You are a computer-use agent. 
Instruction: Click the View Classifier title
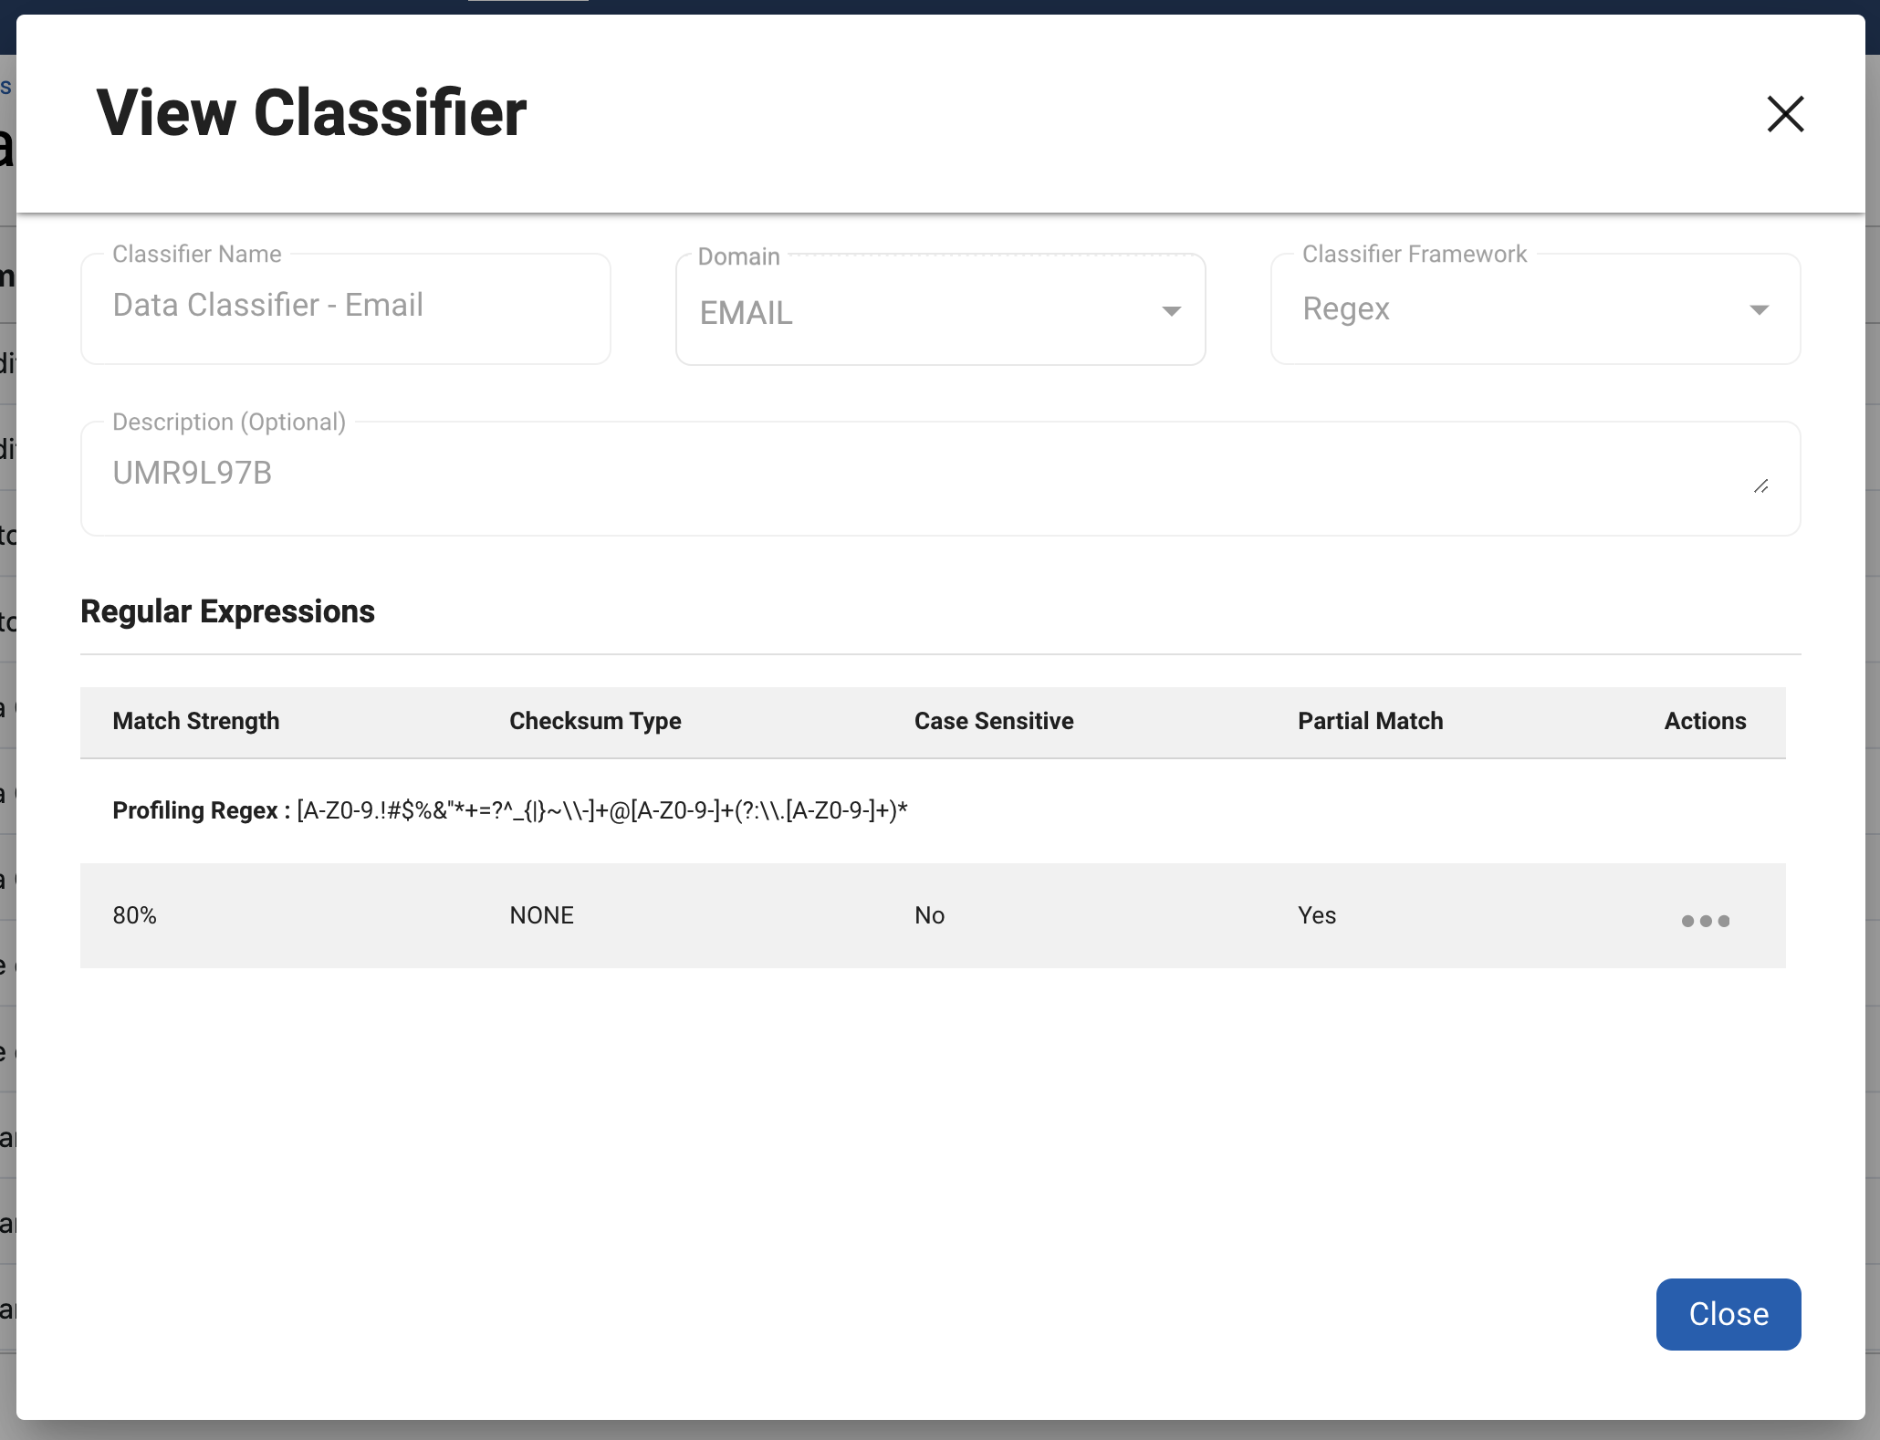[311, 112]
